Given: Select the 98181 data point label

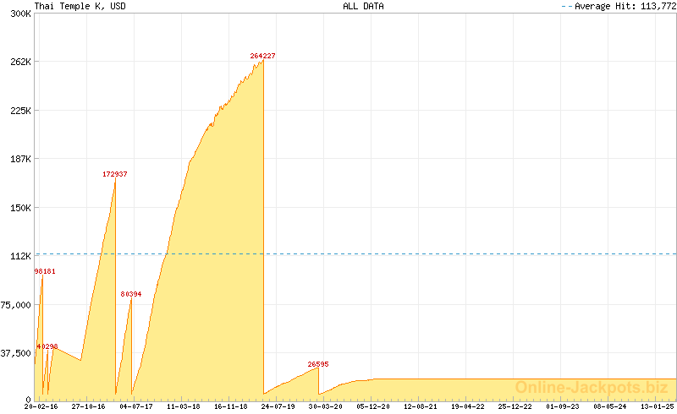Looking at the screenshot, I should click(45, 271).
